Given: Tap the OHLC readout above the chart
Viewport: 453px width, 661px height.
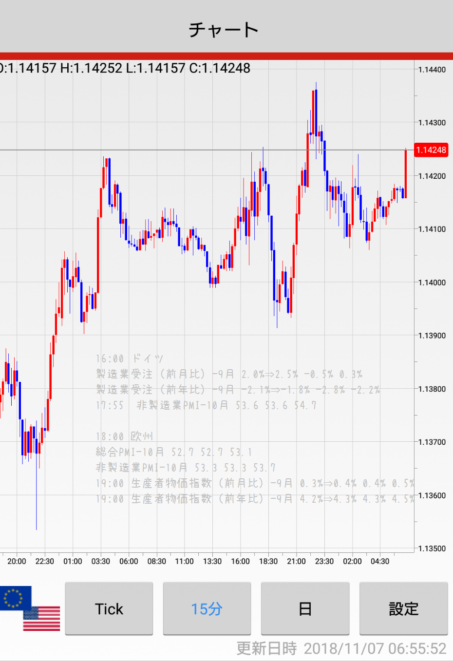Looking at the screenshot, I should click(x=125, y=68).
